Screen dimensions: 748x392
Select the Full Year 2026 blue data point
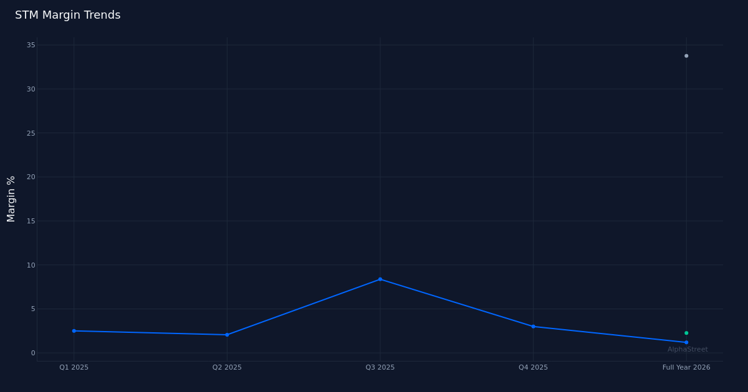click(x=686, y=342)
